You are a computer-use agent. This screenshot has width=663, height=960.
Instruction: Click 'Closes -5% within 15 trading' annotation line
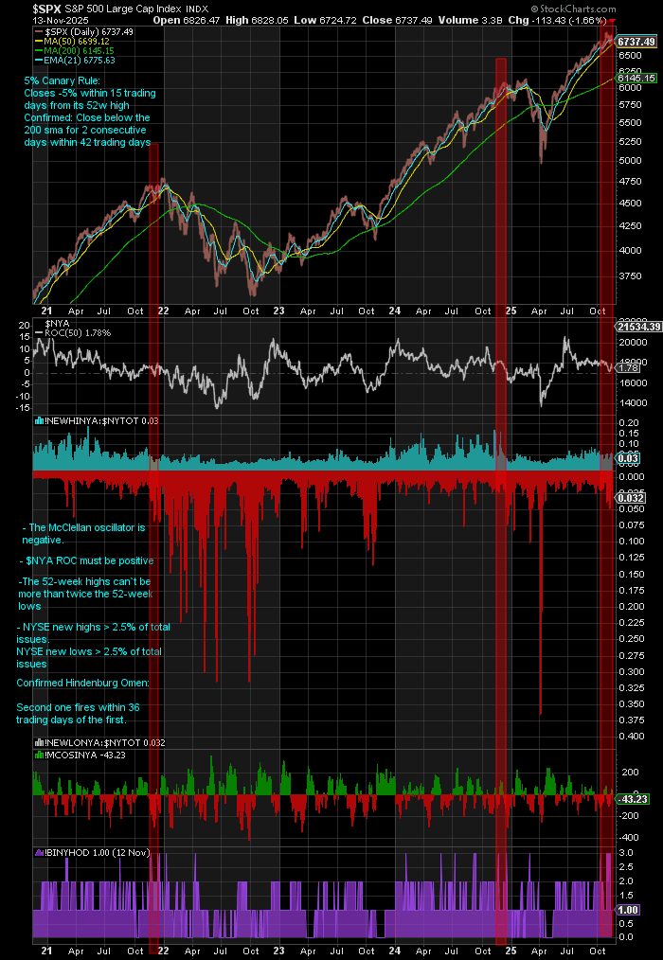pyautogui.click(x=89, y=93)
